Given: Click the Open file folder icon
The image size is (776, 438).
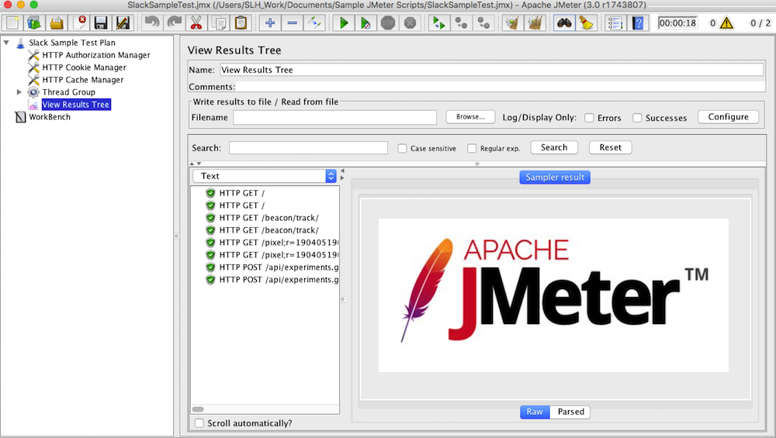Looking at the screenshot, I should [x=57, y=22].
